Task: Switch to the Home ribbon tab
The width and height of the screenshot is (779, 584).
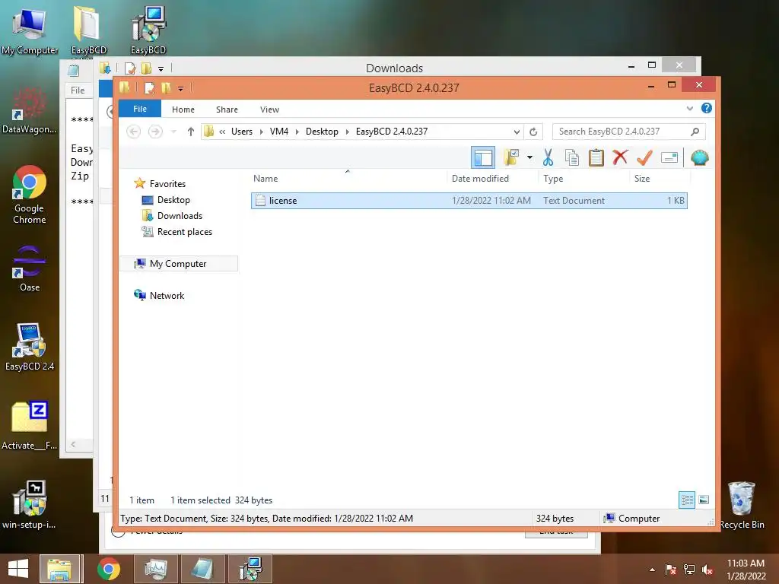Action: [x=183, y=109]
